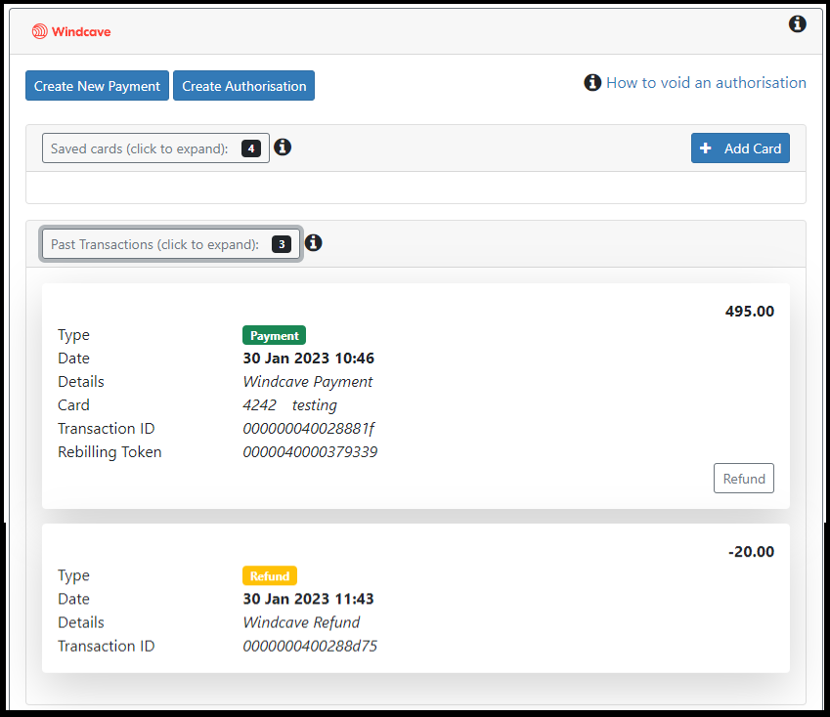Refund the 495.00 payment

click(x=744, y=479)
